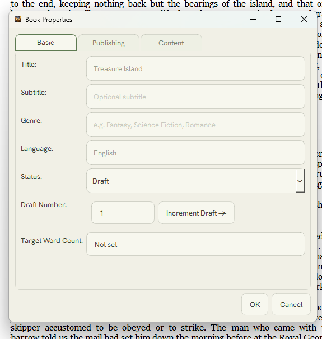Dismiss dialog with Cancel button
Screen dimensions: 322x339
291,304
